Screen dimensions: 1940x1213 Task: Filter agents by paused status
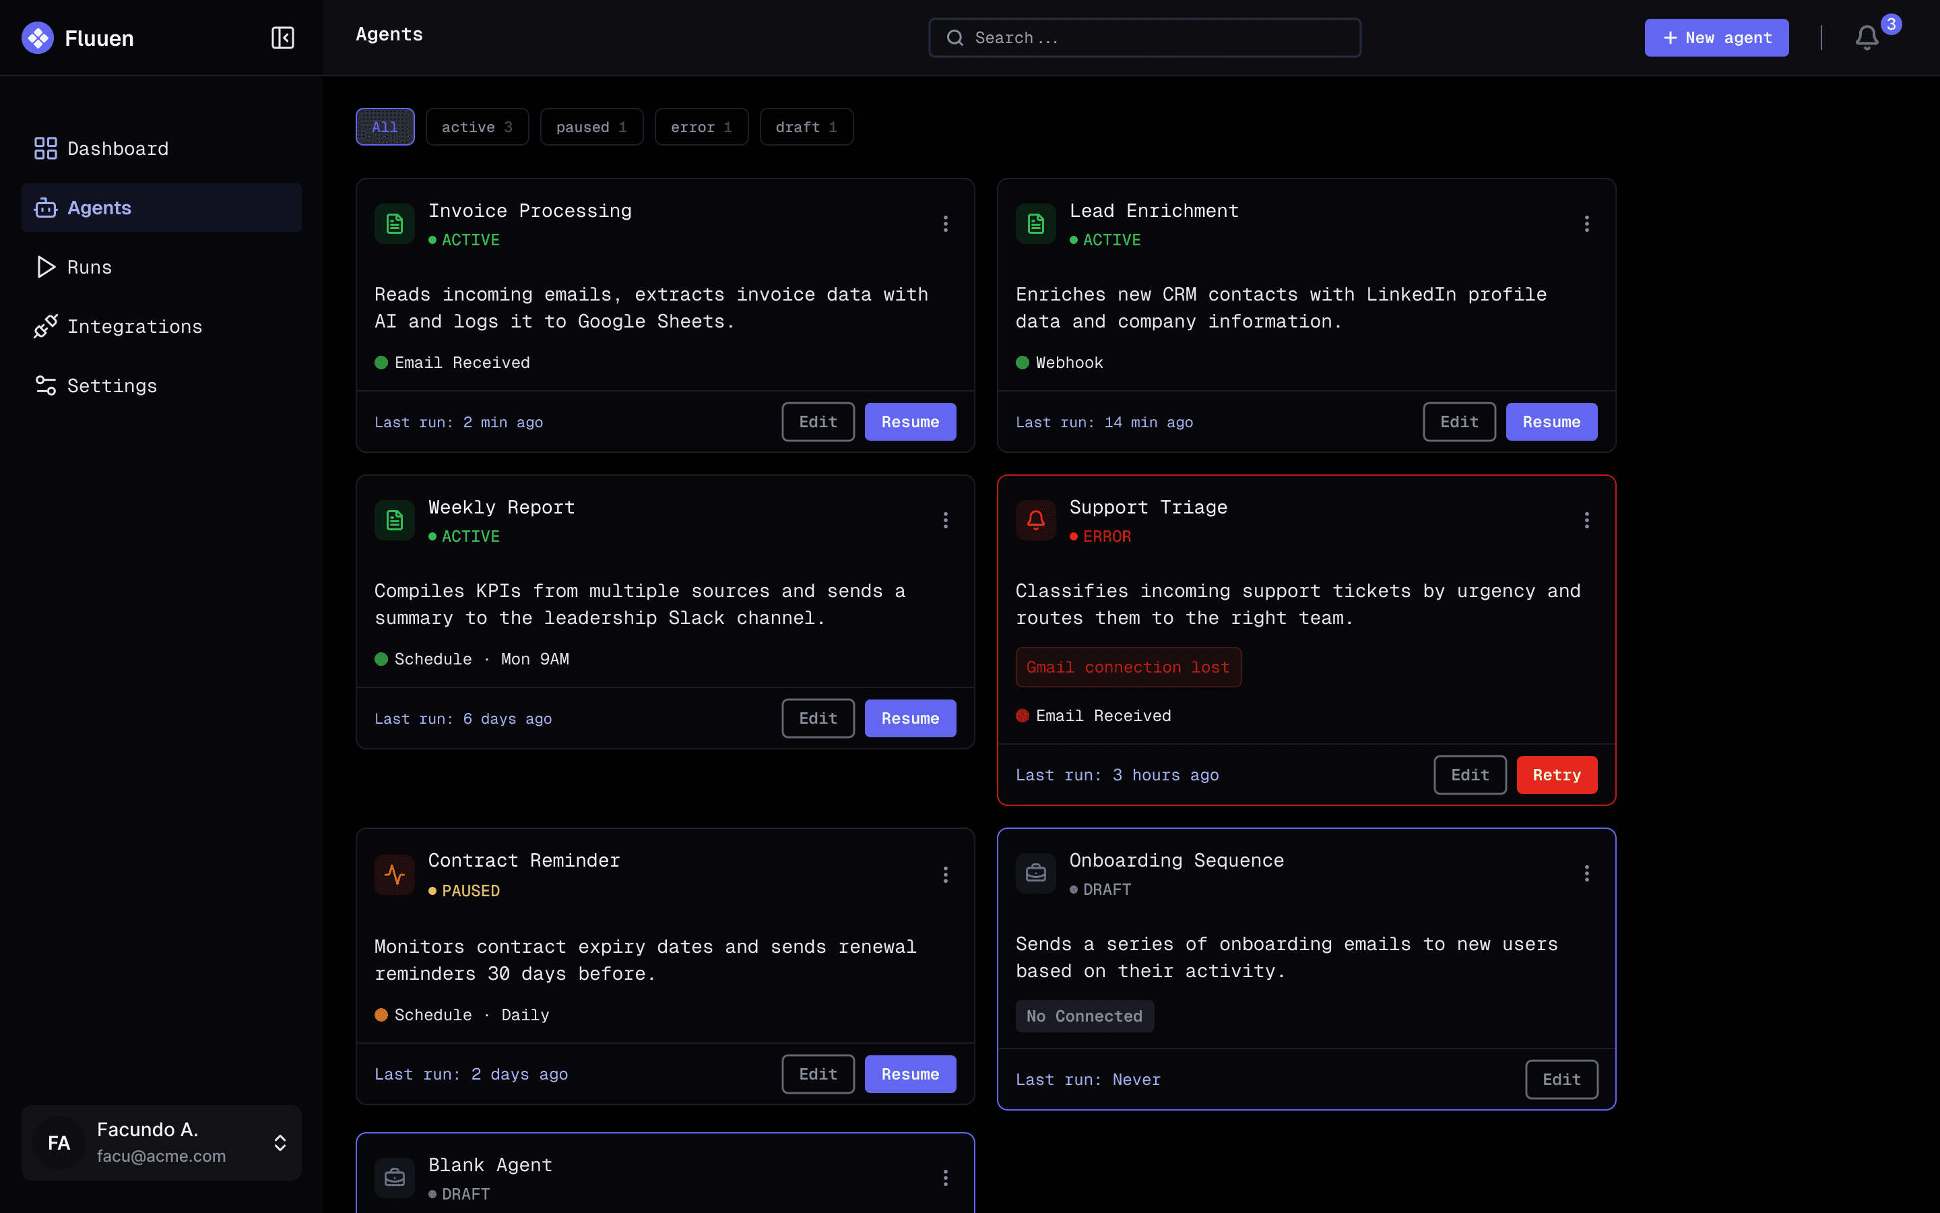pyautogui.click(x=591, y=127)
